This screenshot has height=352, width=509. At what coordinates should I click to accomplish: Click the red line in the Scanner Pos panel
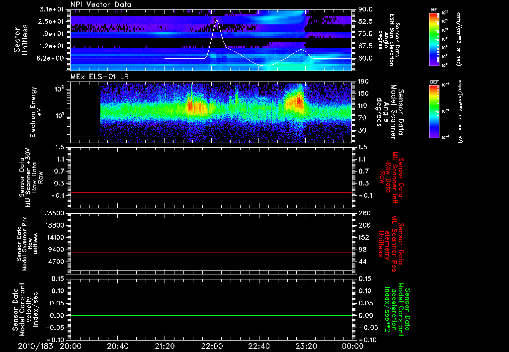(211, 253)
